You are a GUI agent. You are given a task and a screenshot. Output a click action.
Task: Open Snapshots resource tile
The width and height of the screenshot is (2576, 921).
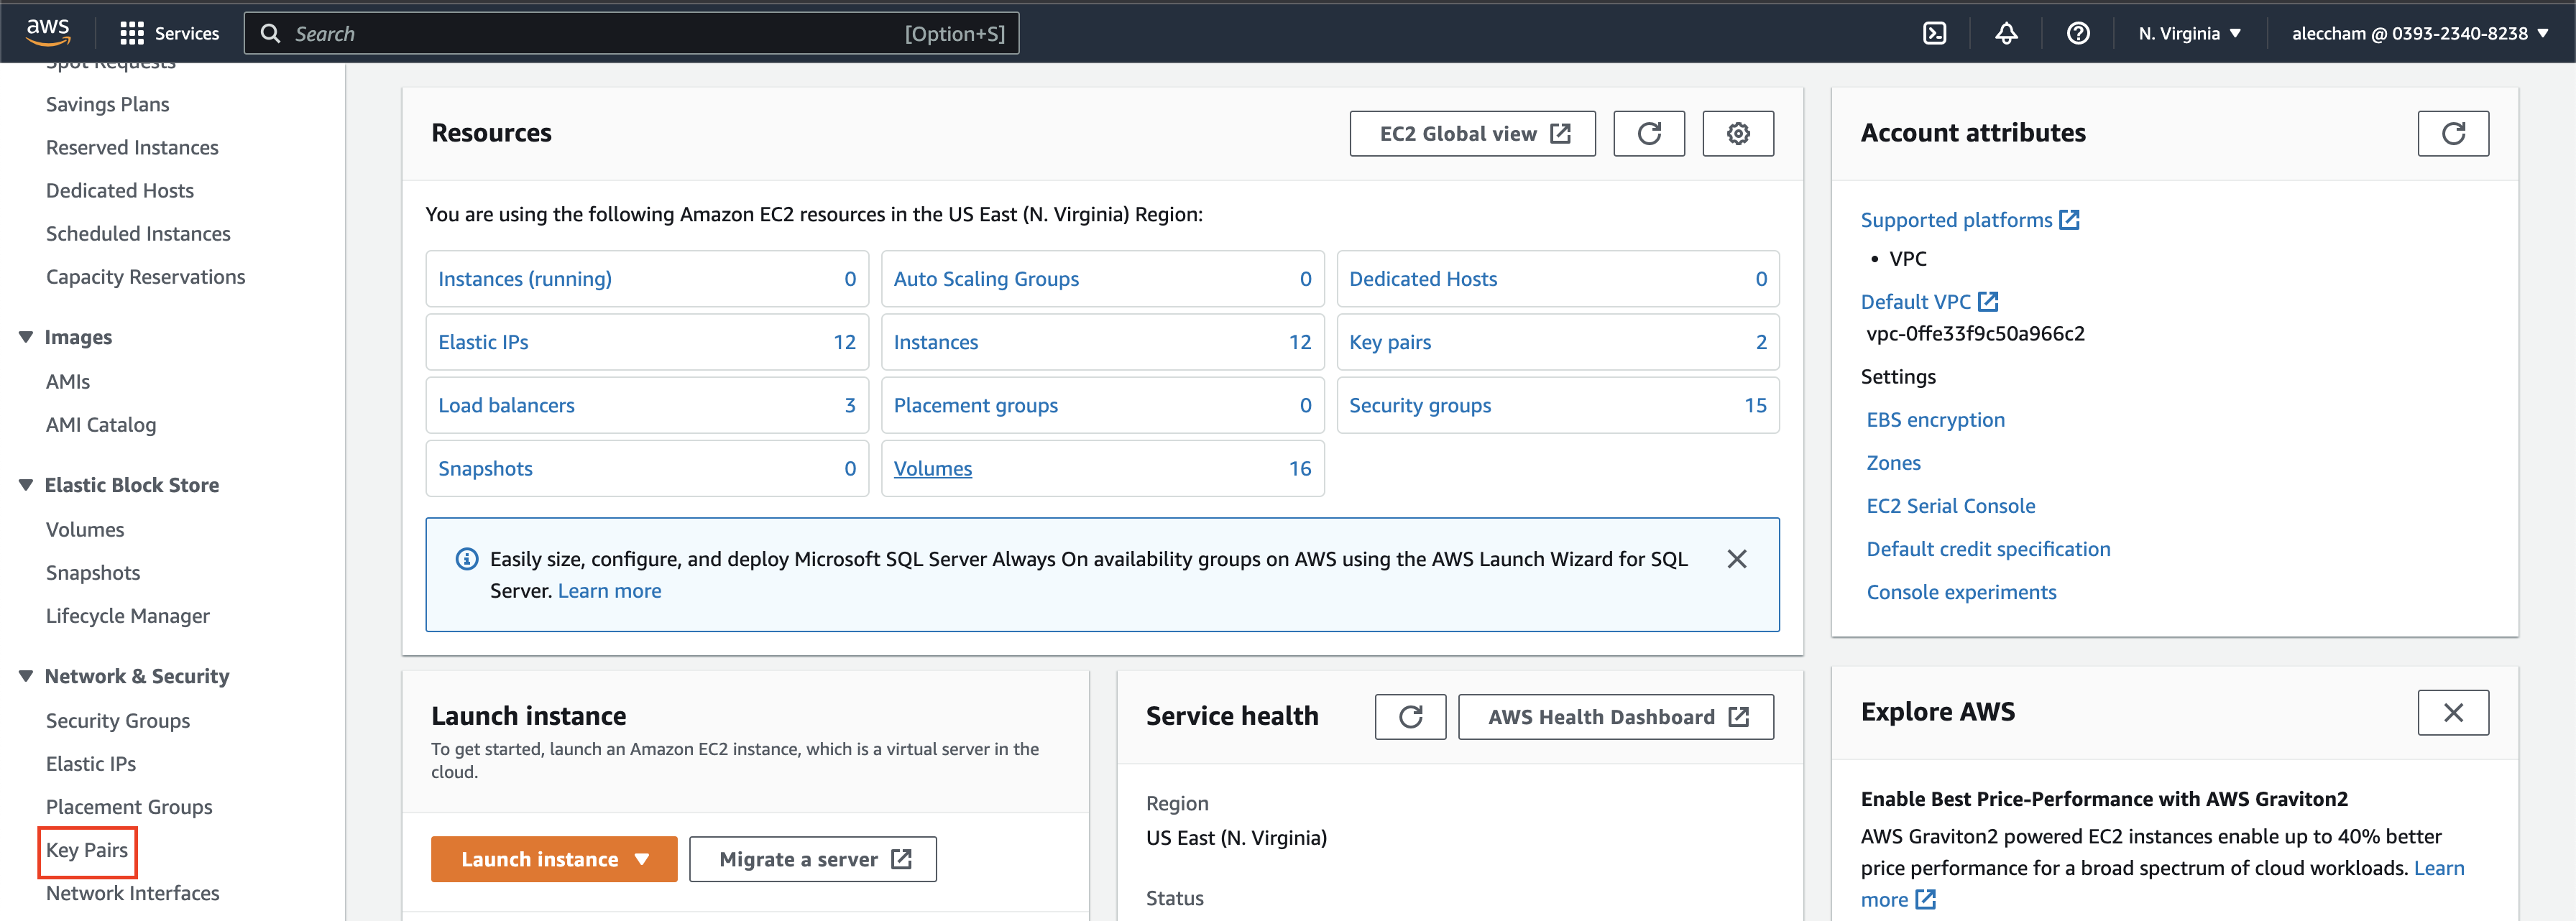(647, 468)
